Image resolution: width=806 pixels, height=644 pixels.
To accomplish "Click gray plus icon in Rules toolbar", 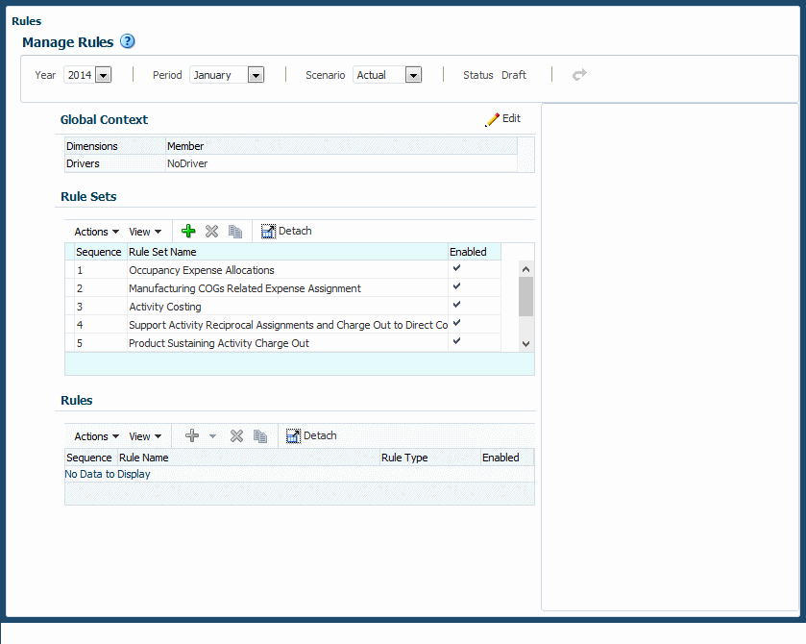I will tap(192, 435).
